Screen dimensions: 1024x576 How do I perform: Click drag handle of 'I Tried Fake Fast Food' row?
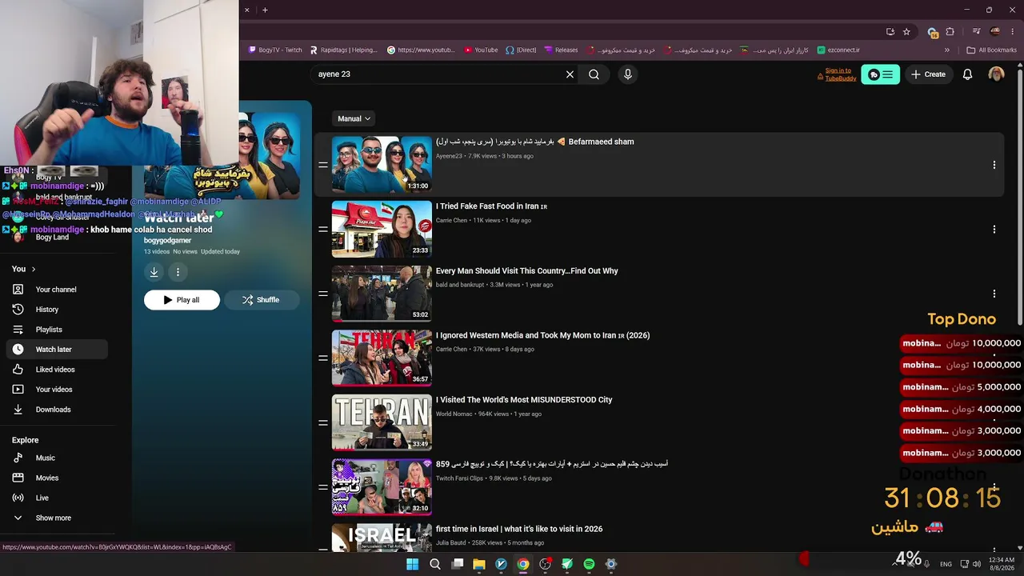(322, 230)
